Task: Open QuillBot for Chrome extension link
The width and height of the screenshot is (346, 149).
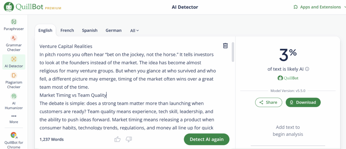Action: (14, 141)
